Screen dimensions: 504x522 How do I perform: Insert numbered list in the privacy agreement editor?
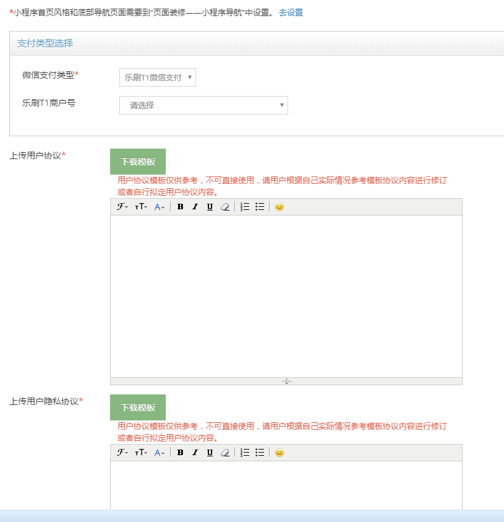[x=245, y=453]
